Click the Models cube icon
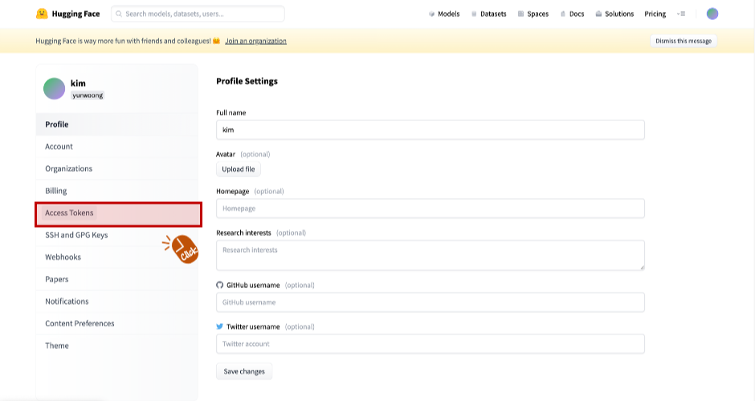 (431, 14)
